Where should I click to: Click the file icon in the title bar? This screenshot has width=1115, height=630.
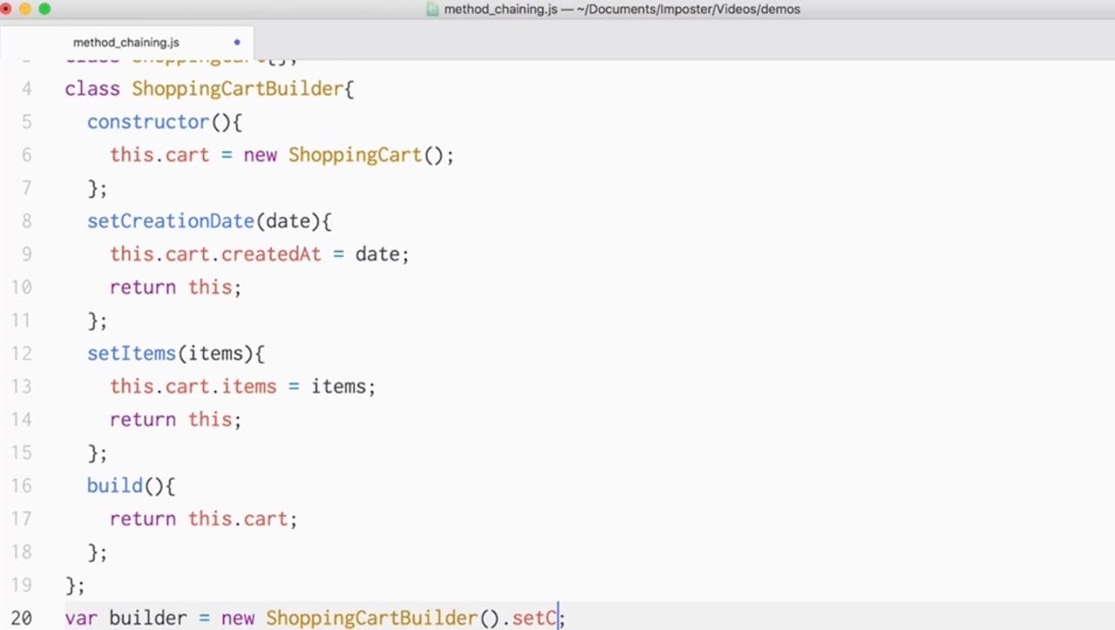[x=431, y=10]
